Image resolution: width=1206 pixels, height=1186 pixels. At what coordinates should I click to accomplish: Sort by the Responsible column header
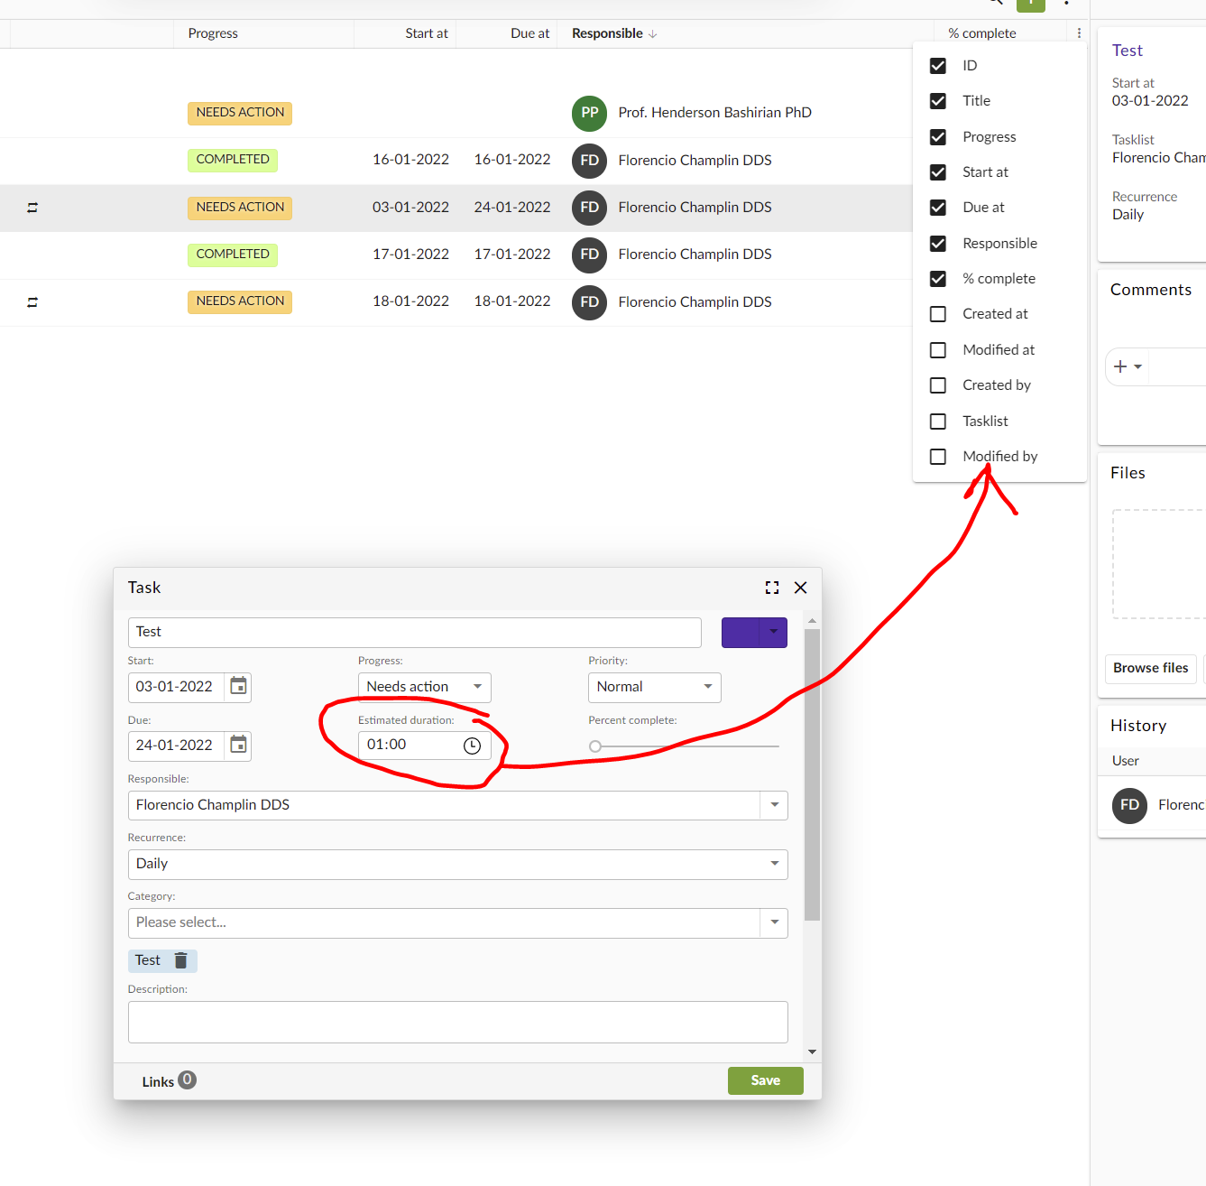click(607, 33)
